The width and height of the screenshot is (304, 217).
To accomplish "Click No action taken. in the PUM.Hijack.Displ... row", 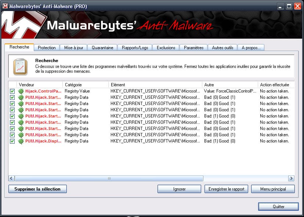I will [x=274, y=141].
